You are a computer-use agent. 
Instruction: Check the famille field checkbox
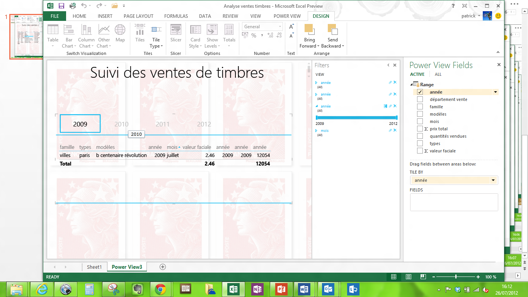[420, 107]
